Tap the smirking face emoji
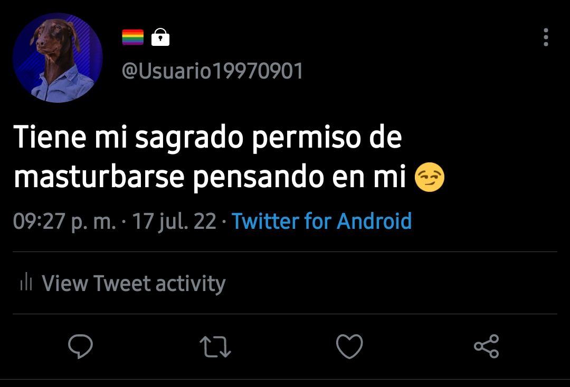Image resolution: width=570 pixels, height=387 pixels. (429, 177)
